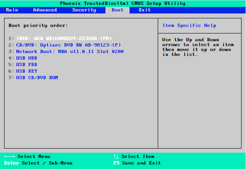Open the Security tab
The image size is (246, 169).
click(84, 10)
